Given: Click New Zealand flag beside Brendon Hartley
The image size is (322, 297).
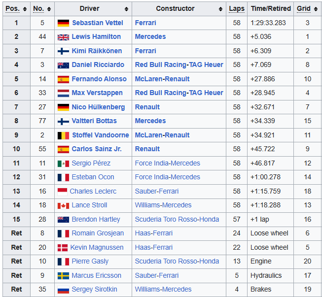Looking at the screenshot, I should (x=63, y=220).
